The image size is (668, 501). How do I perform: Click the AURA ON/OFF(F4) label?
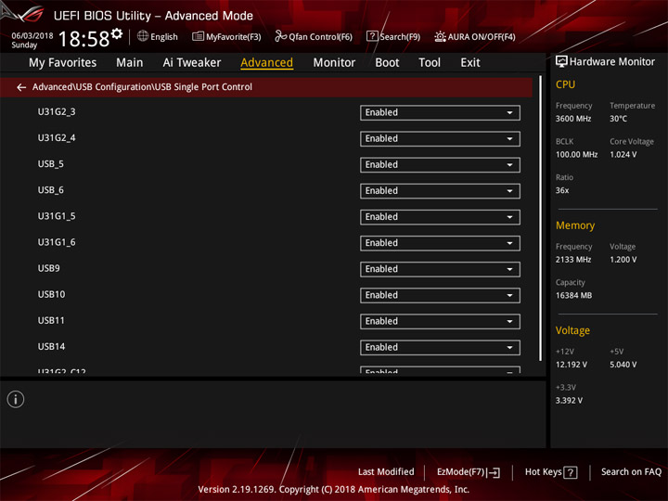coord(482,36)
